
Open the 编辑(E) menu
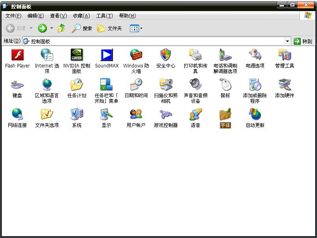(x=36, y=16)
